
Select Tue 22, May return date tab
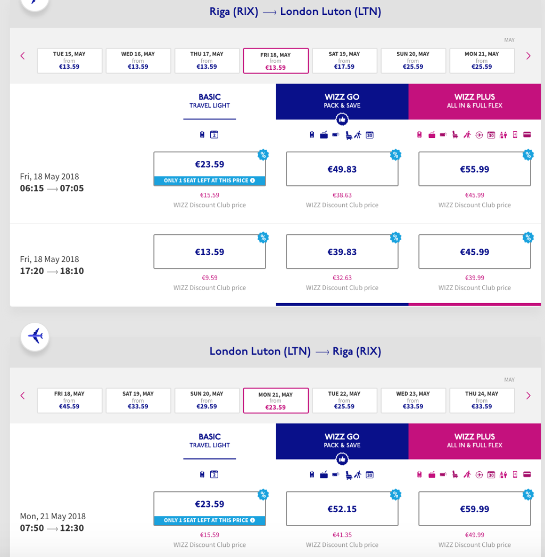pos(344,400)
